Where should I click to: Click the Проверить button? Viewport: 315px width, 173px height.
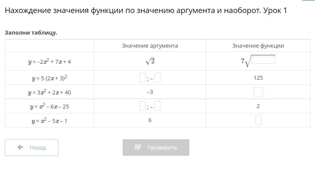click(156, 148)
